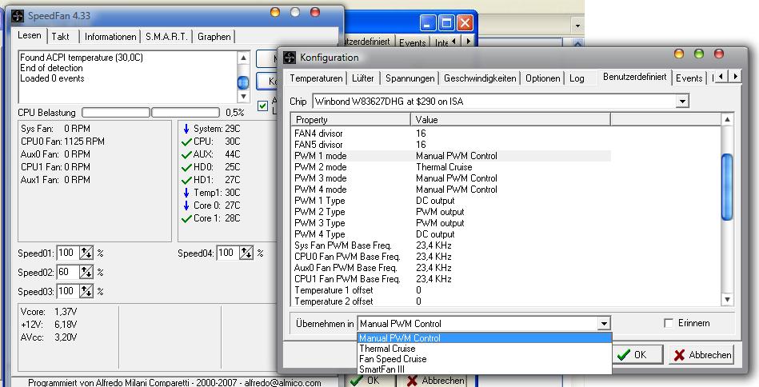Viewport: 759px width, 387px height.
Task: Open the Events tab in Konfiguration
Action: [689, 78]
